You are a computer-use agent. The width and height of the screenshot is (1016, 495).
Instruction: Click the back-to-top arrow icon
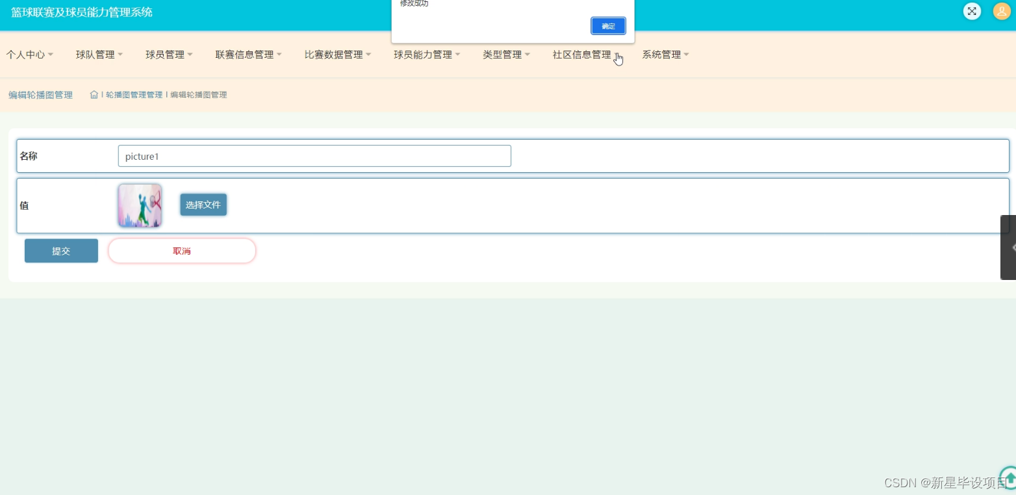(1008, 477)
